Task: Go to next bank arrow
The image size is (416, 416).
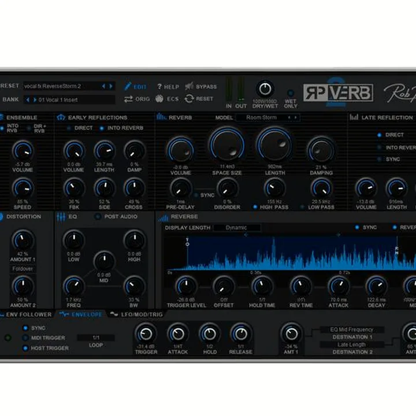Action: click(x=35, y=100)
